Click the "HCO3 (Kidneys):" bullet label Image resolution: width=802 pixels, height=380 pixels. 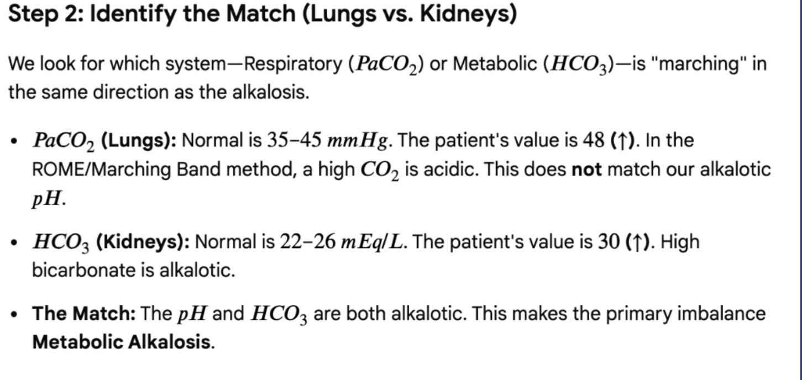[x=111, y=242]
